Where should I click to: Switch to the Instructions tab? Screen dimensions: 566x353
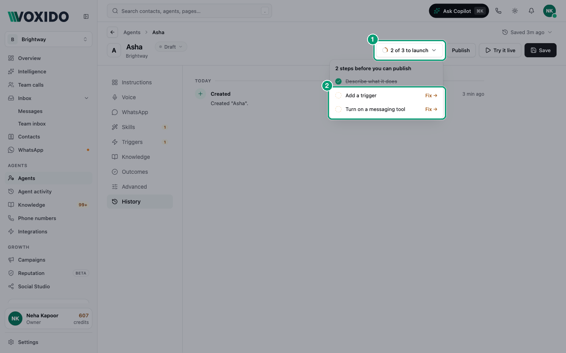coord(140,82)
